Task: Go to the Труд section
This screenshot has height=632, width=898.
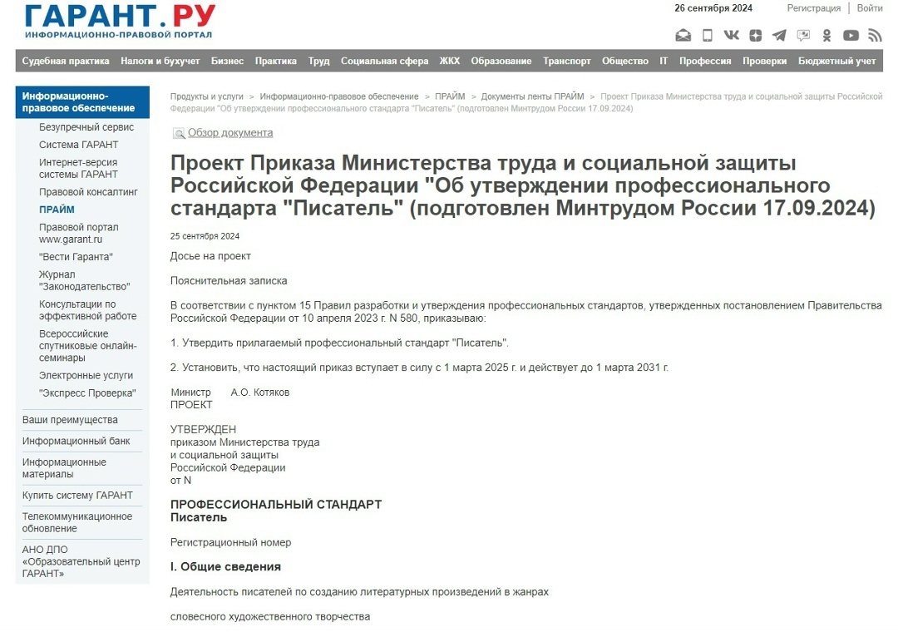Action: pos(318,61)
